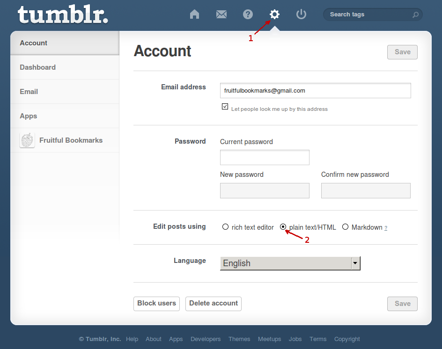Image resolution: width=442 pixels, height=349 pixels.
Task: Open the Apps settings section
Action: [x=28, y=116]
